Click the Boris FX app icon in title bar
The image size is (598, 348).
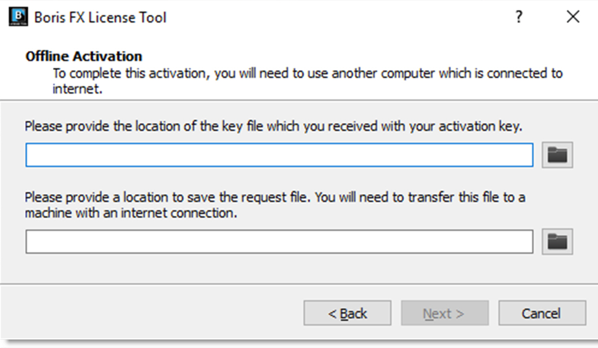pyautogui.click(x=18, y=17)
